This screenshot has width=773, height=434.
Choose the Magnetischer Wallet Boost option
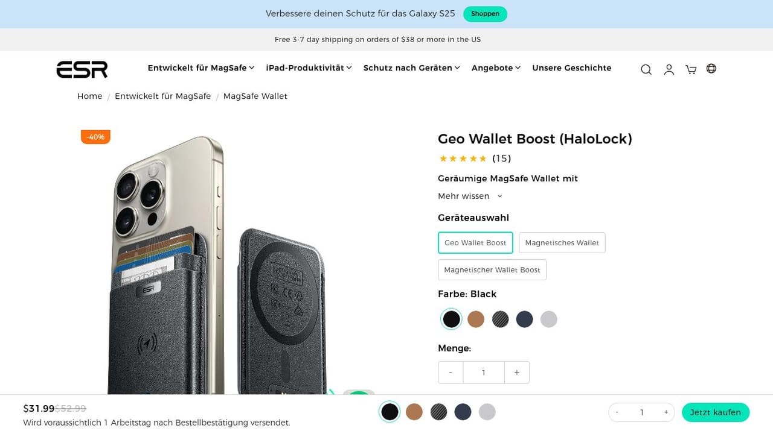[x=492, y=270]
